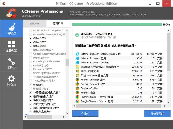Click the small CCleaner icon in title bar

point(4,3)
